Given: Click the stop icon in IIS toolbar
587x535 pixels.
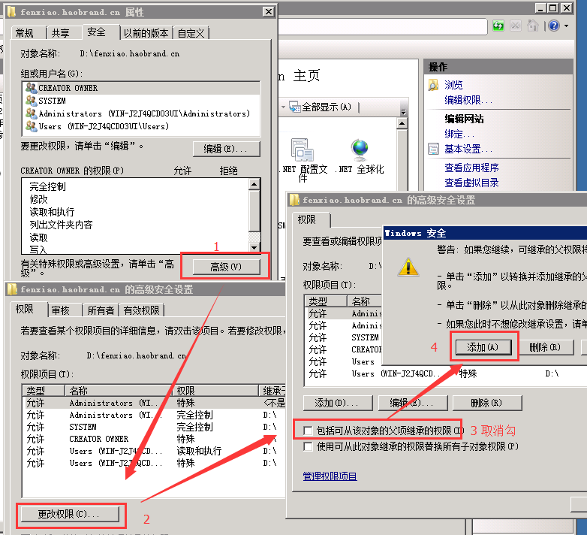Looking at the screenshot, I should 516,26.
